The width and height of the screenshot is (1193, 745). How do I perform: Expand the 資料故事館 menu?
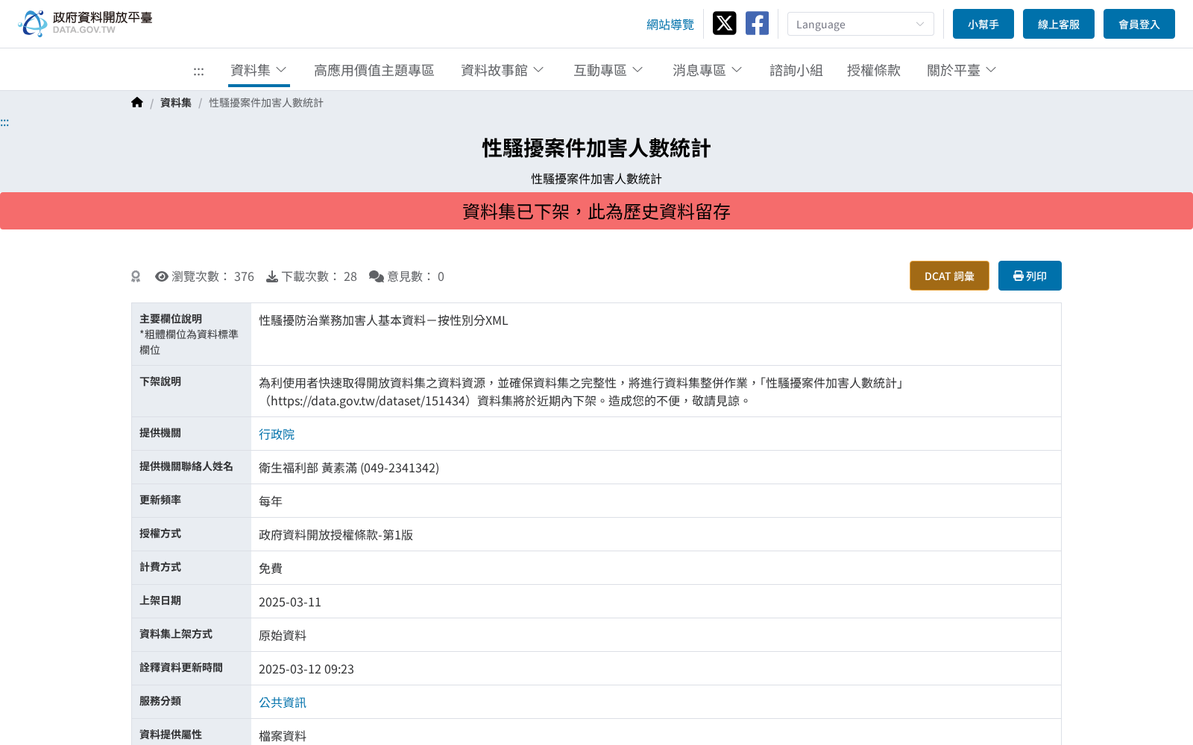click(x=503, y=70)
